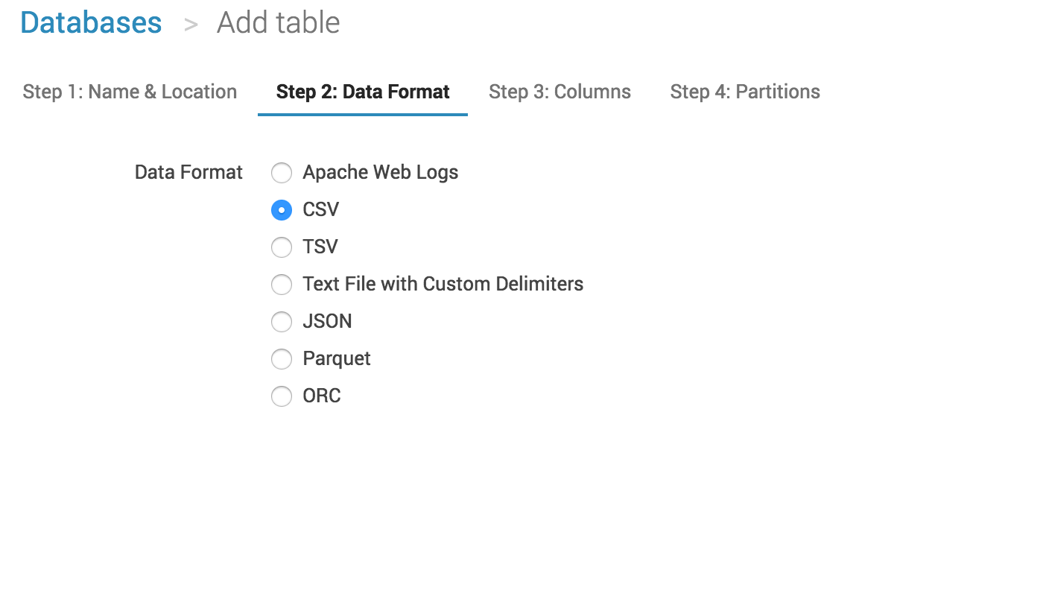This screenshot has height=596, width=1043.
Task: Select the Parquet radio button
Action: [x=282, y=359]
